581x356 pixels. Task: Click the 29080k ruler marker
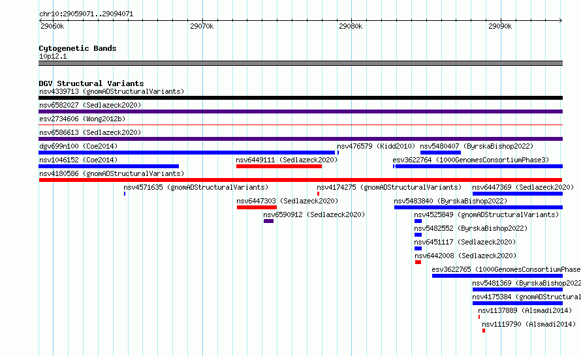351,26
